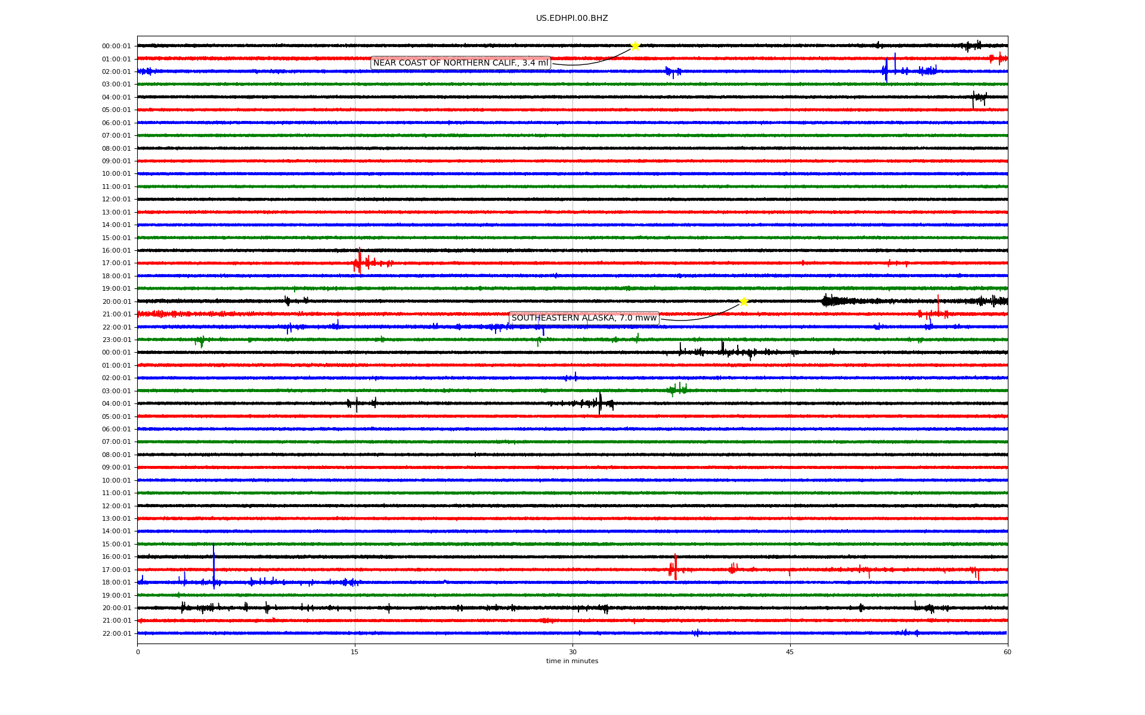1145x715 pixels.
Task: Select the SOUTHEASTERN ALASKA, 7.0 mww label
Action: coord(584,318)
